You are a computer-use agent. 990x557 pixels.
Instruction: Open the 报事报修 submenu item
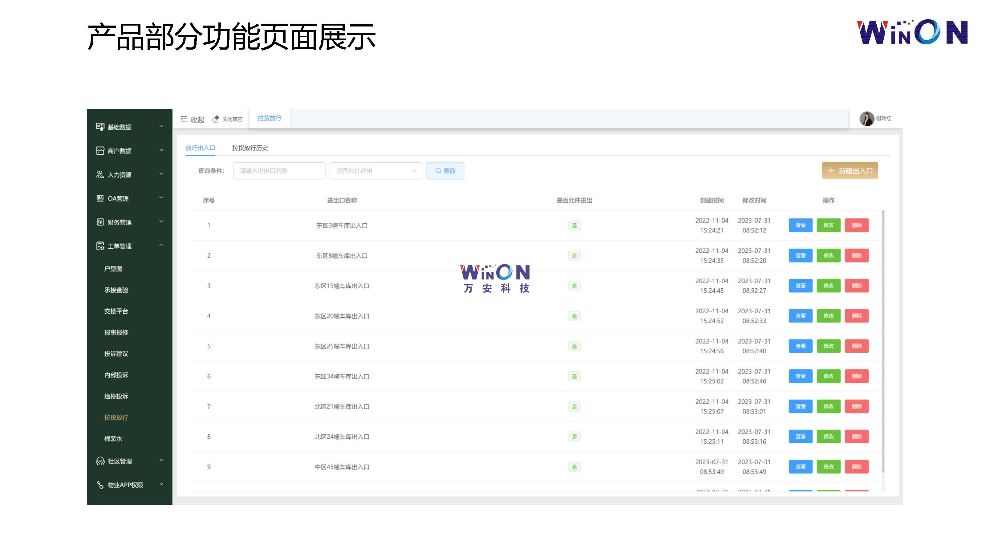click(116, 332)
